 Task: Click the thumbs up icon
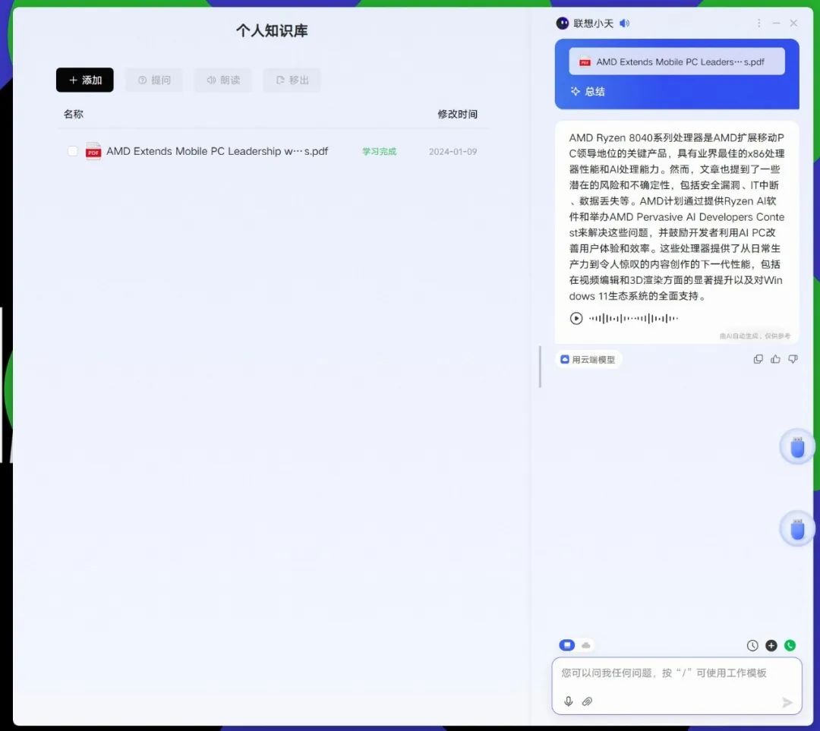[x=775, y=359]
